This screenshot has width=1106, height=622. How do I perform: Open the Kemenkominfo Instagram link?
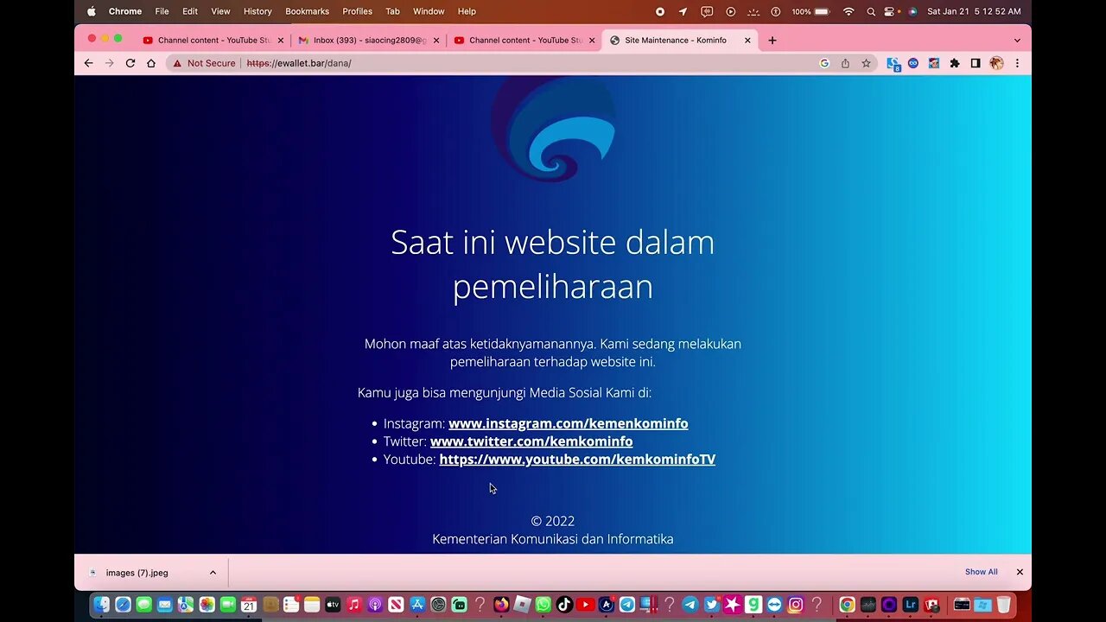[568, 423]
